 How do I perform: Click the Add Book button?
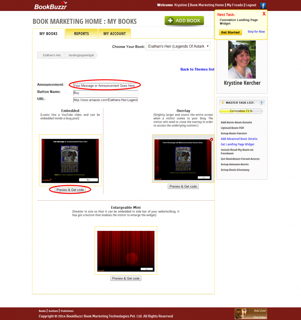pos(184,21)
